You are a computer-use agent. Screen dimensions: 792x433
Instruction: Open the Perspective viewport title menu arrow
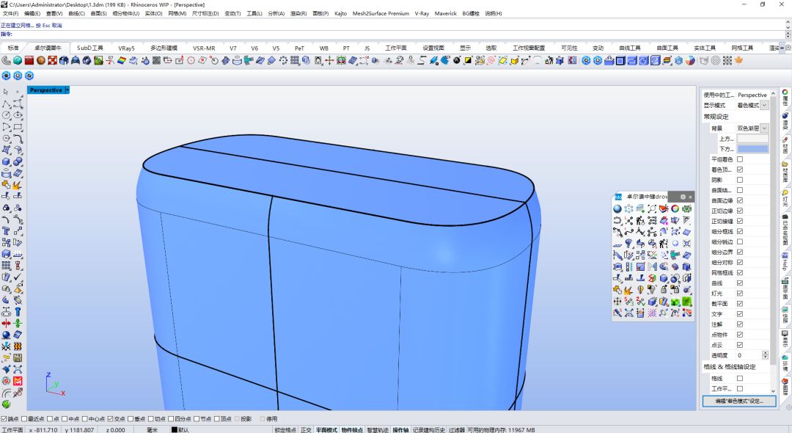pyautogui.click(x=67, y=90)
